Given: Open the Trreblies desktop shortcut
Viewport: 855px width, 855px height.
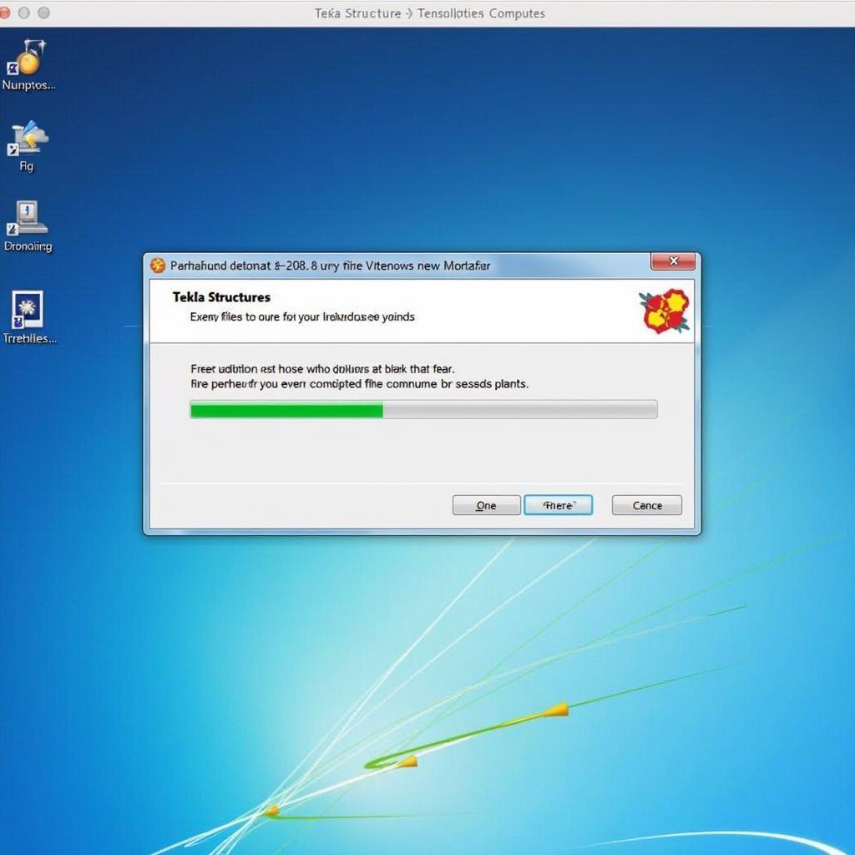Looking at the screenshot, I should (x=29, y=317).
